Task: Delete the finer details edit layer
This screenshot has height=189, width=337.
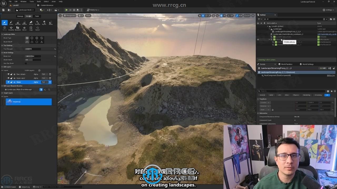Action: pyautogui.click(x=50, y=74)
